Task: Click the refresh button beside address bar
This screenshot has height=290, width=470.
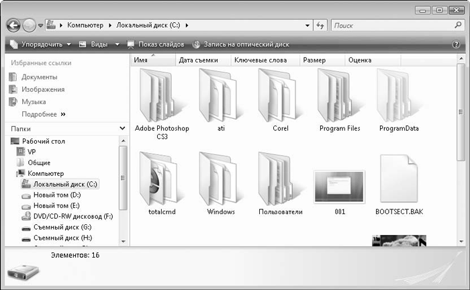Action: pyautogui.click(x=320, y=26)
